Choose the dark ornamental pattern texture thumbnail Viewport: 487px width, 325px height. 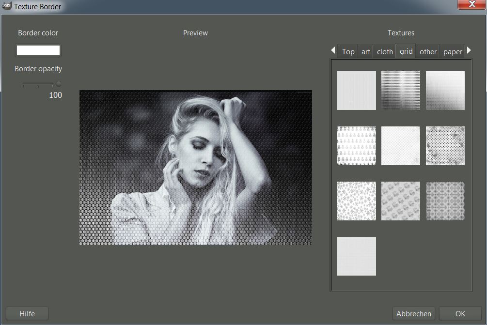click(x=445, y=201)
